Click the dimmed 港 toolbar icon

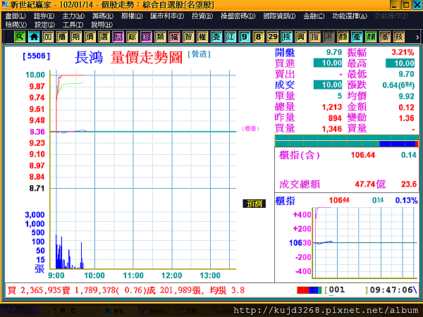[x=329, y=37]
